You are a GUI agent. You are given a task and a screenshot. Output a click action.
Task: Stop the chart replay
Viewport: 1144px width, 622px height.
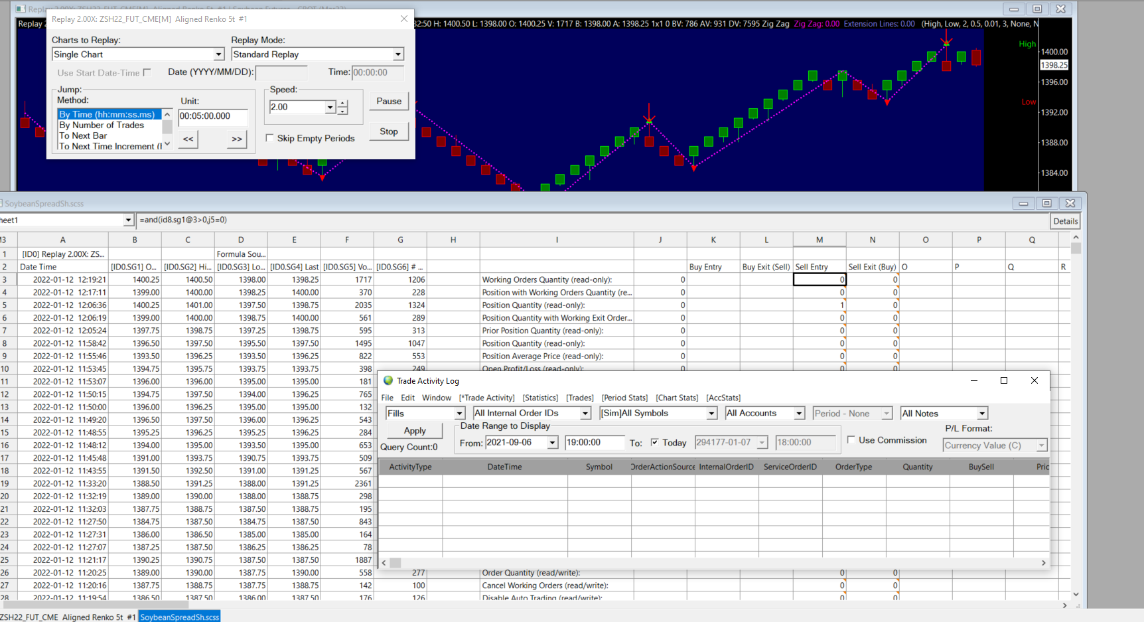coord(389,131)
